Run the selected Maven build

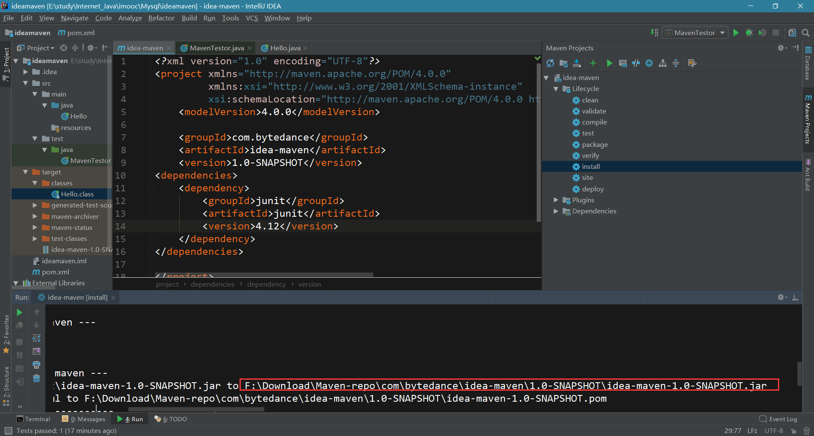tap(609, 63)
